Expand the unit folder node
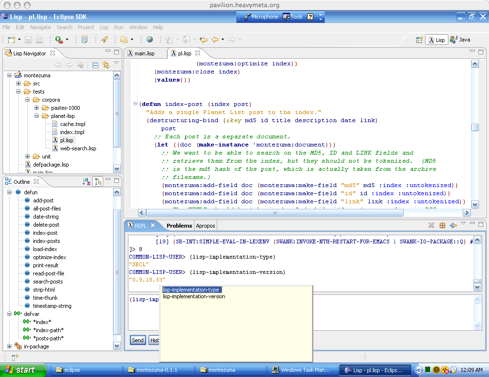 (27, 156)
